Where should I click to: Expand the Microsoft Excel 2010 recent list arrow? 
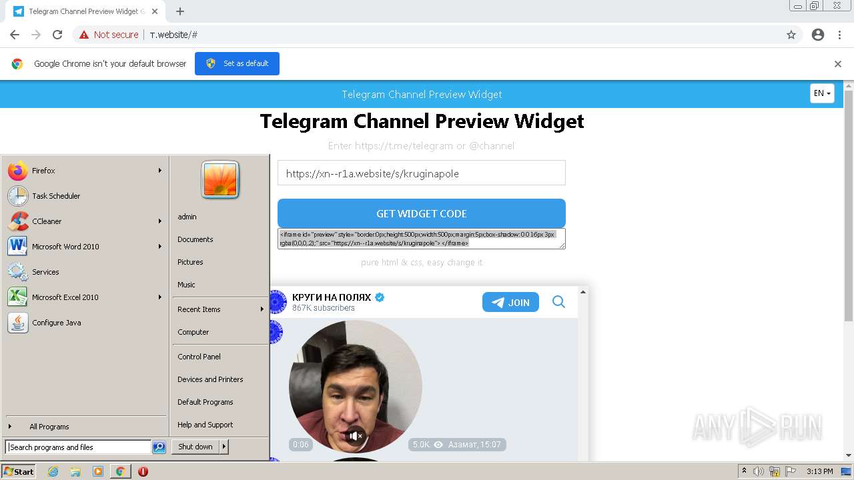point(160,297)
